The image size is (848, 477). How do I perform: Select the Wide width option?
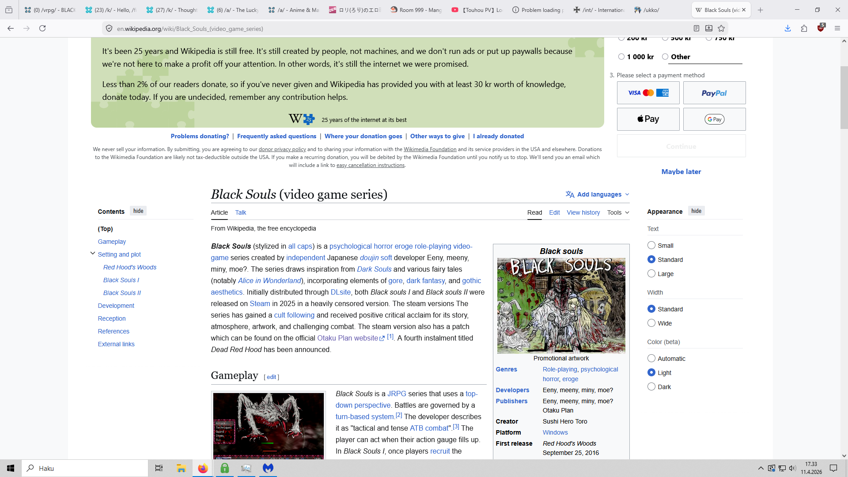tap(651, 323)
